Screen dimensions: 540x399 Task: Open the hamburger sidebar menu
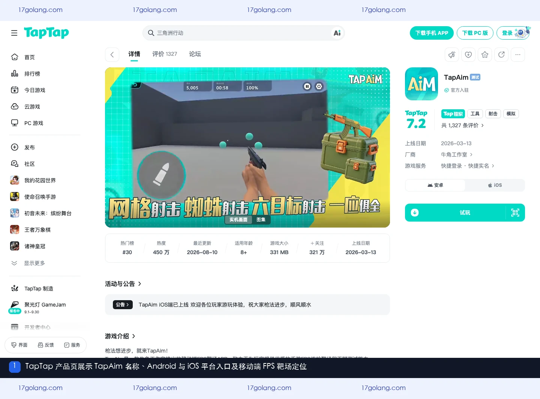click(14, 33)
